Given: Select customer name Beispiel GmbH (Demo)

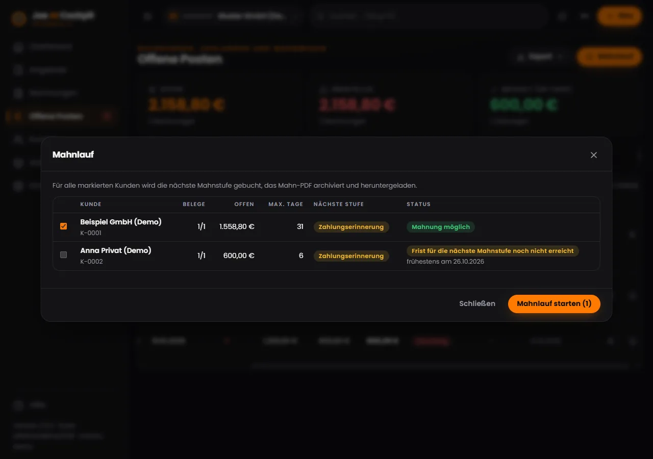Looking at the screenshot, I should tap(121, 222).
